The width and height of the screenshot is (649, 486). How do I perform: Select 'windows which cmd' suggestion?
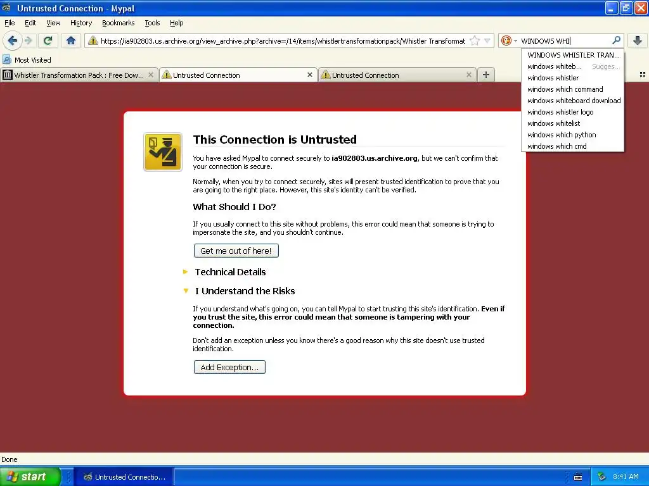click(573, 146)
